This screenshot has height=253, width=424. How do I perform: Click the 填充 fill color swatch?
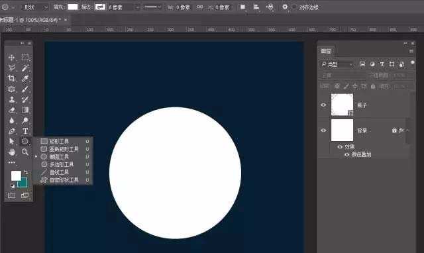click(73, 7)
